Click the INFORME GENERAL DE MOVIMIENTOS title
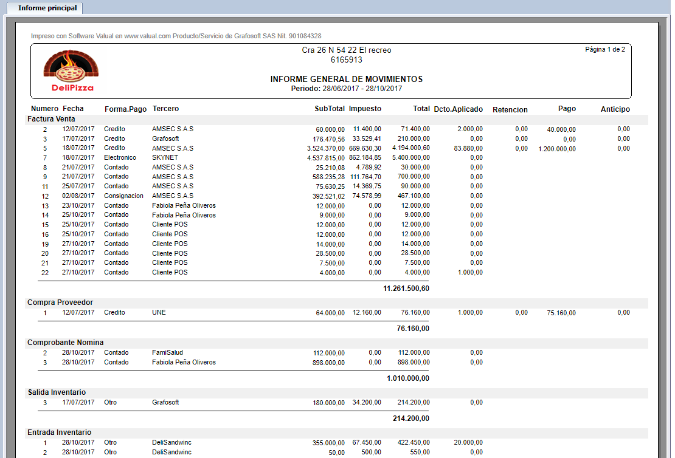The height and width of the screenshot is (458, 675). coord(346,80)
